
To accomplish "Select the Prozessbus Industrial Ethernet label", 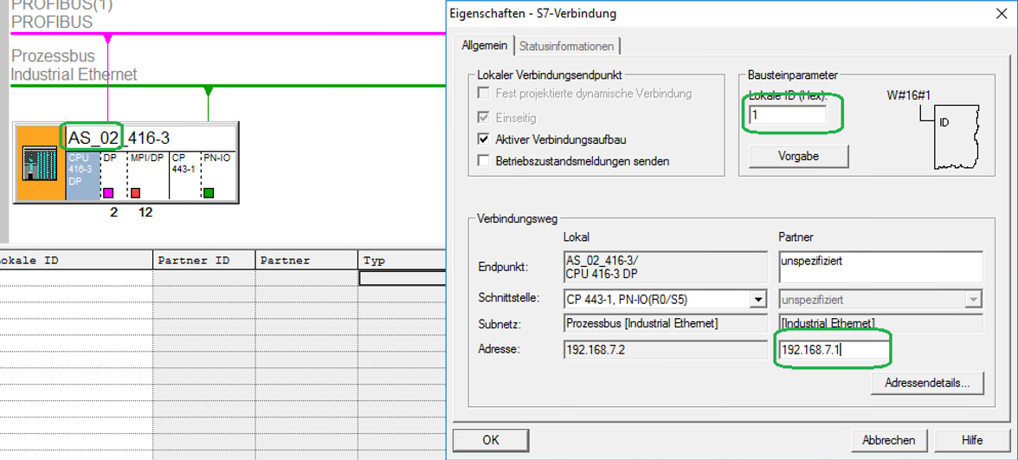I will [x=74, y=65].
